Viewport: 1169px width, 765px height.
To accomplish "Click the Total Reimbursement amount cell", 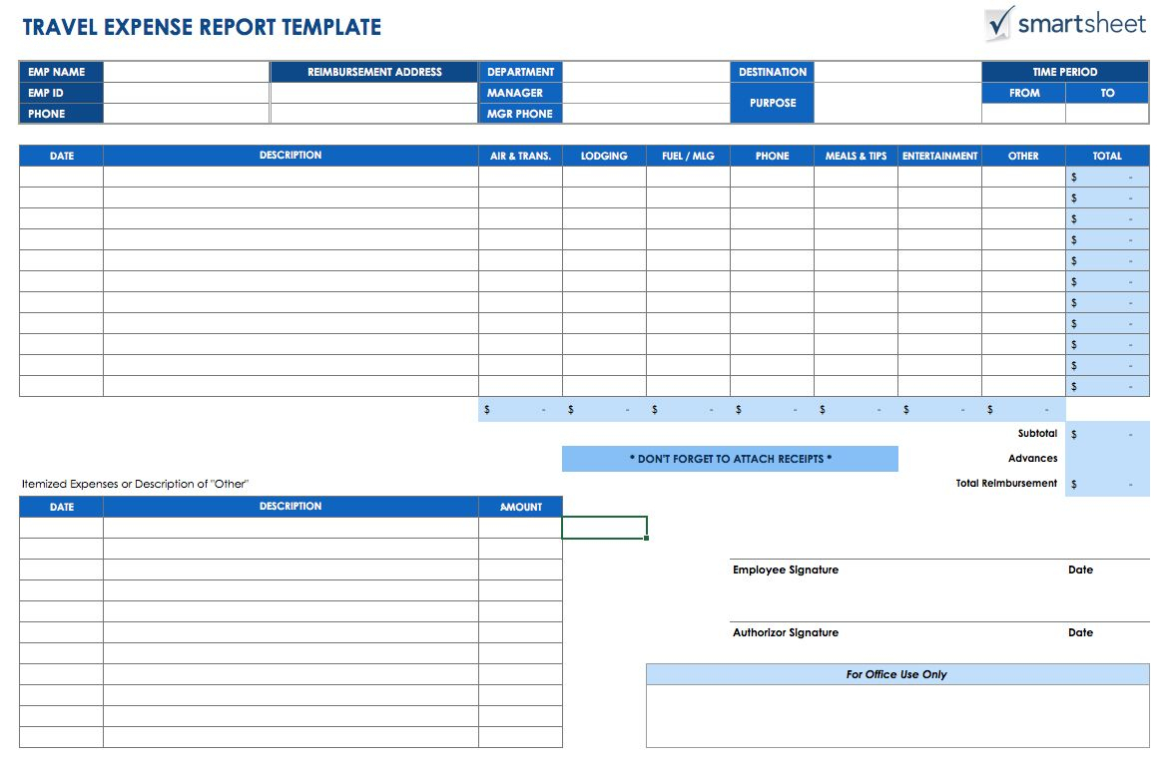I will [1107, 484].
